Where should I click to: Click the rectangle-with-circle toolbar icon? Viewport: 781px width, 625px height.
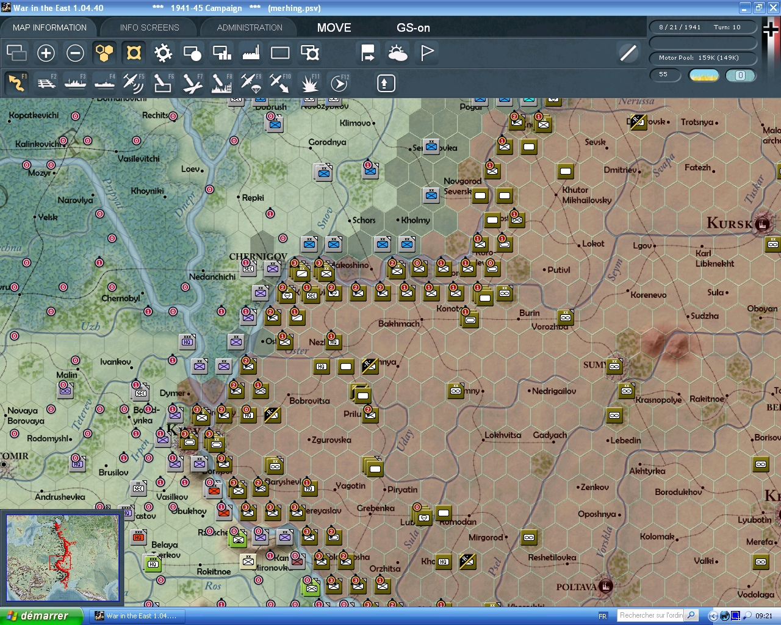coord(192,53)
